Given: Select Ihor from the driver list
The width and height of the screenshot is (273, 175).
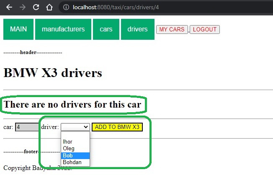Looking at the screenshot, I should pos(75,142).
